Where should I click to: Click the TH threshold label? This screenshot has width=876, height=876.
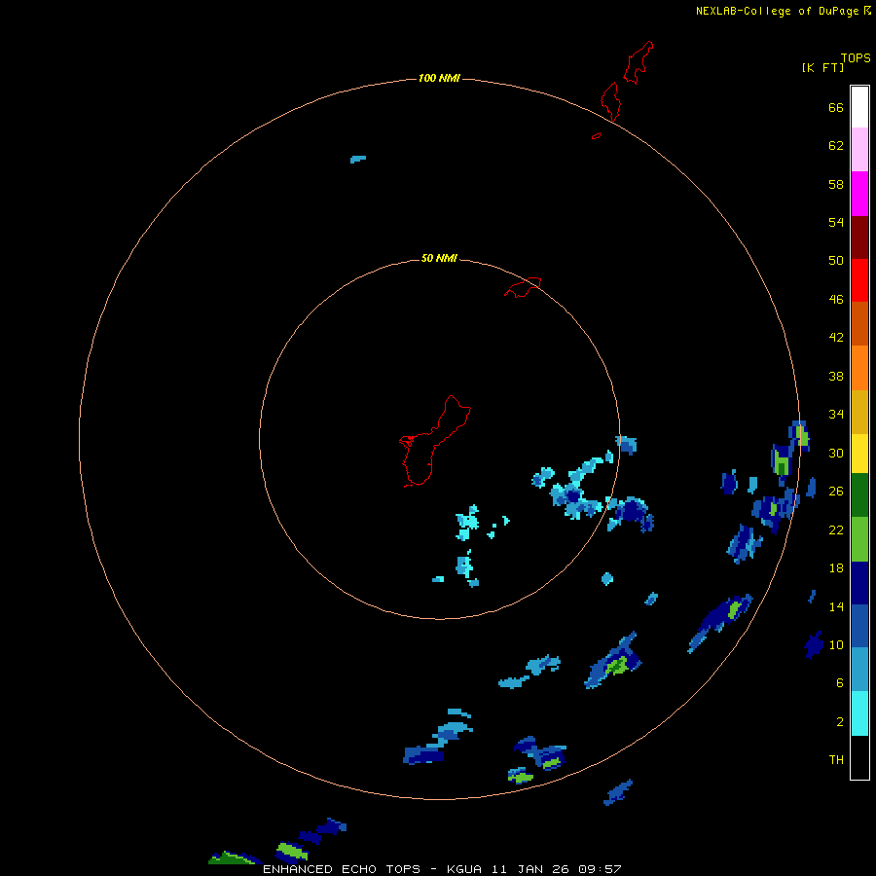click(x=836, y=759)
